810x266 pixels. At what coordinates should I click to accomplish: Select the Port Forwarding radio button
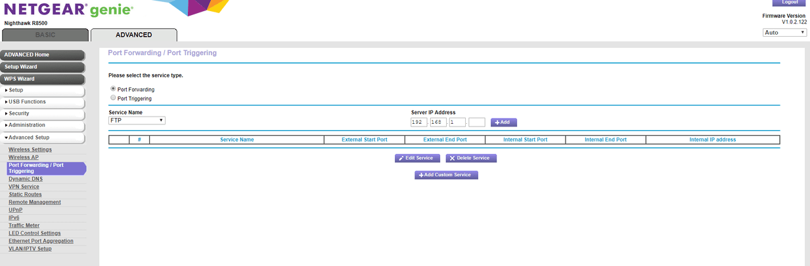coord(113,88)
